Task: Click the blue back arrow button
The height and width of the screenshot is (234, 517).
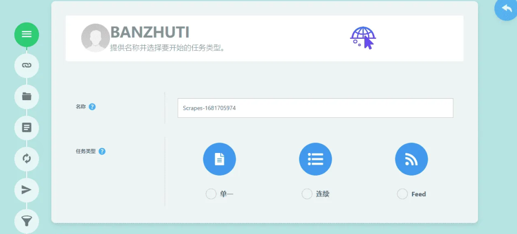Action: click(506, 9)
